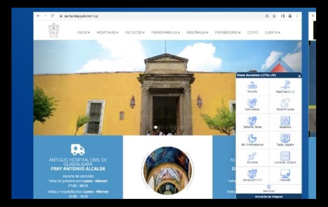Image resolution: width=328 pixels, height=207 pixels.
Task: Open the browser profile avatar
Action: click(x=290, y=16)
